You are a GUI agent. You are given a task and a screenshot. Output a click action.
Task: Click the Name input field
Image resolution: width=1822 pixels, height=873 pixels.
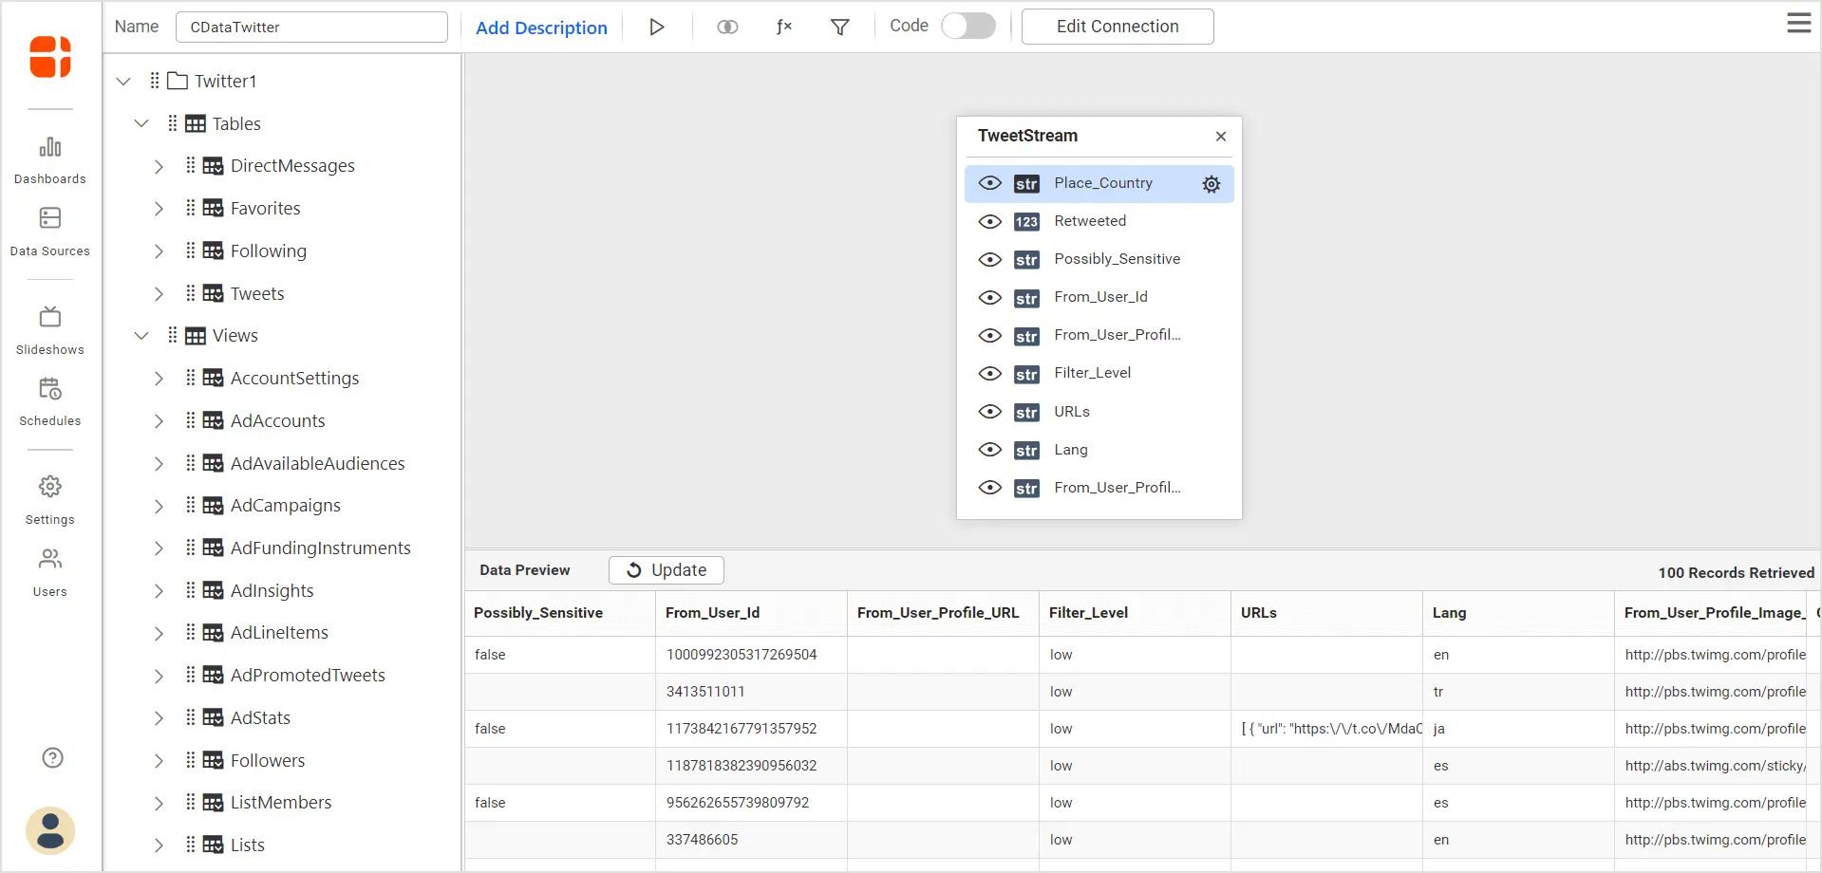click(311, 28)
